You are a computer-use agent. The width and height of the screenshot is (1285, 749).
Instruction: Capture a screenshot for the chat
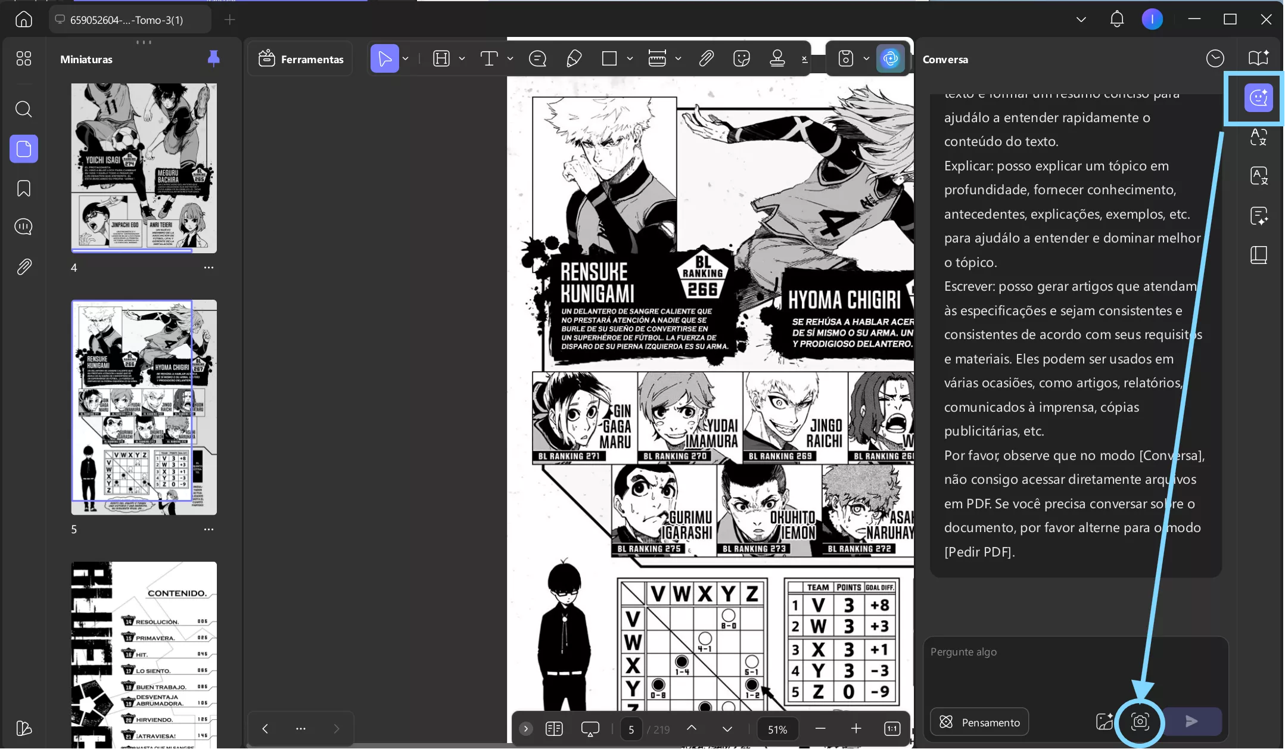click(x=1140, y=722)
